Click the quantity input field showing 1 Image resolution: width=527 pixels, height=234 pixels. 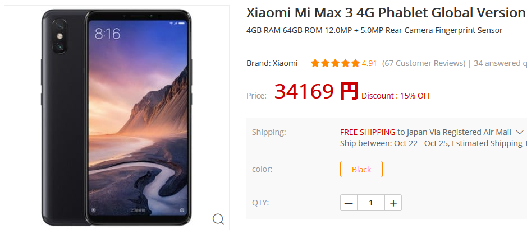(x=371, y=203)
